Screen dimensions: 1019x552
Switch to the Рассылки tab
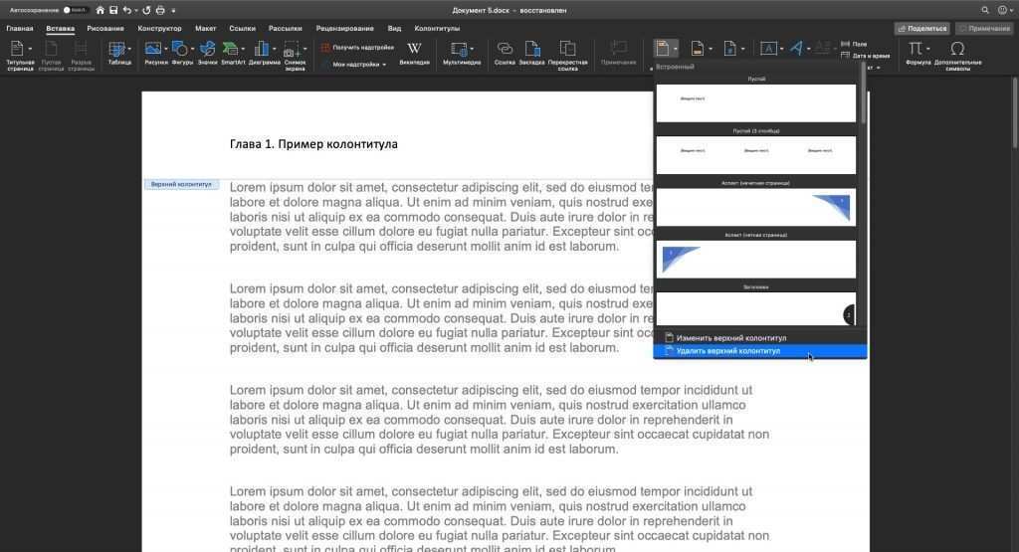click(x=286, y=29)
